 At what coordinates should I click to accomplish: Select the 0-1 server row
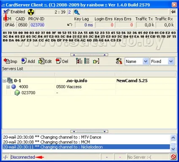tap(89, 81)
